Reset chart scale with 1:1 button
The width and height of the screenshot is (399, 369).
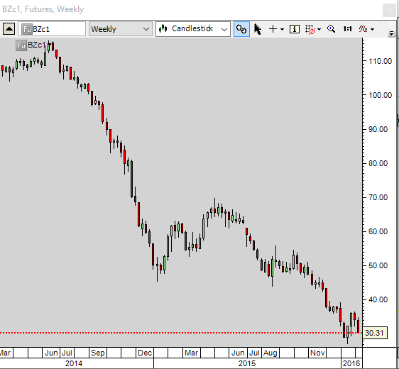(347, 29)
